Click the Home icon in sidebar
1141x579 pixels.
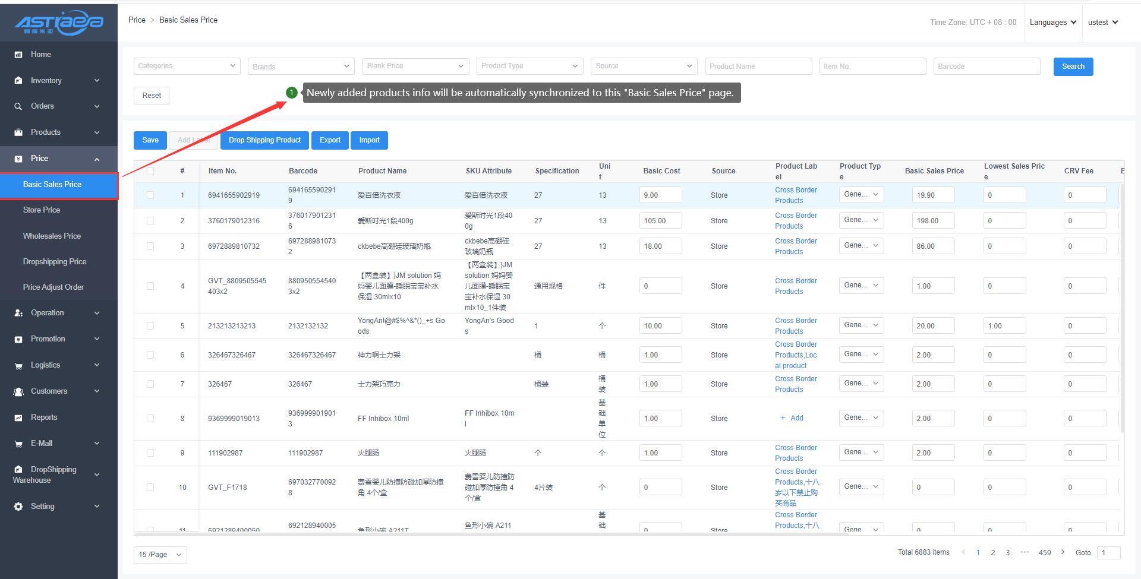(x=18, y=55)
